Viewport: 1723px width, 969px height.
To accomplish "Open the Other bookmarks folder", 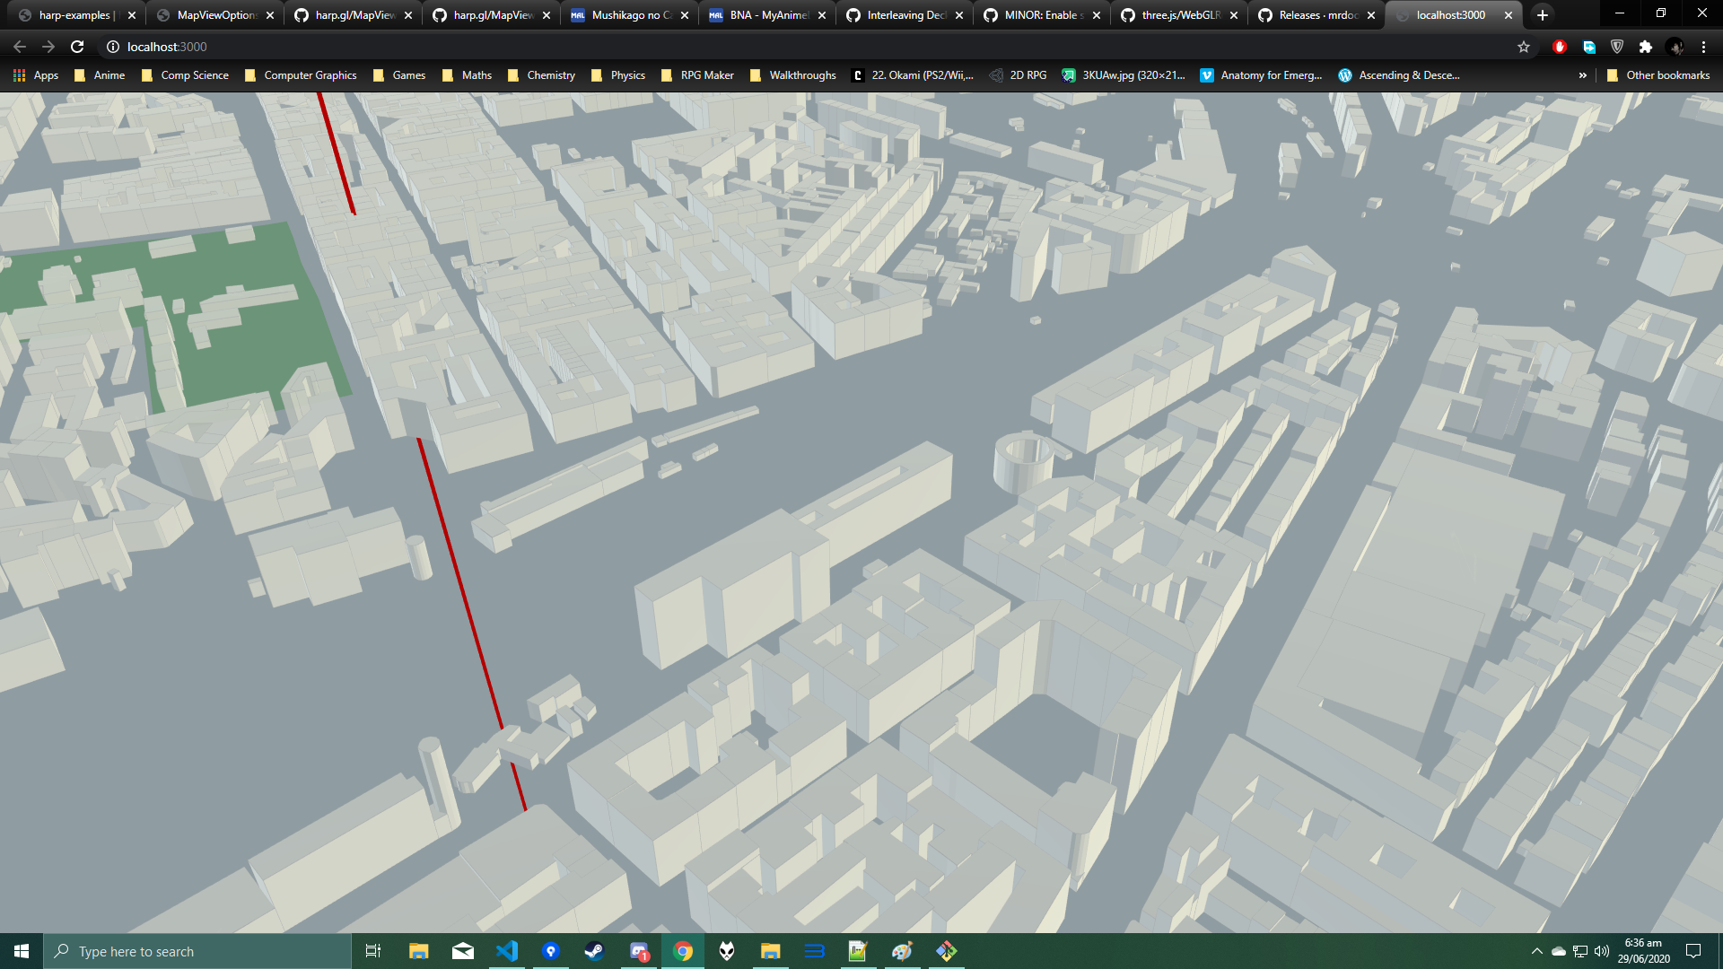I will [x=1658, y=75].
